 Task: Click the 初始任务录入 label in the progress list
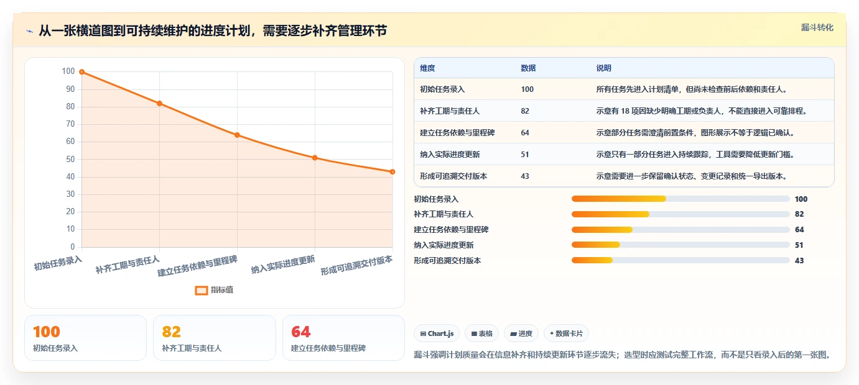click(436, 199)
